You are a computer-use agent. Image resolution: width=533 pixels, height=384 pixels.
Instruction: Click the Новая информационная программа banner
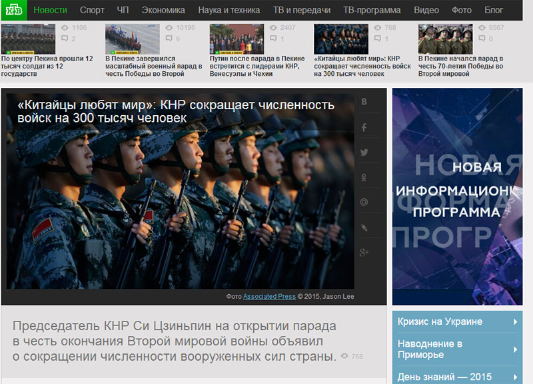coord(456,196)
